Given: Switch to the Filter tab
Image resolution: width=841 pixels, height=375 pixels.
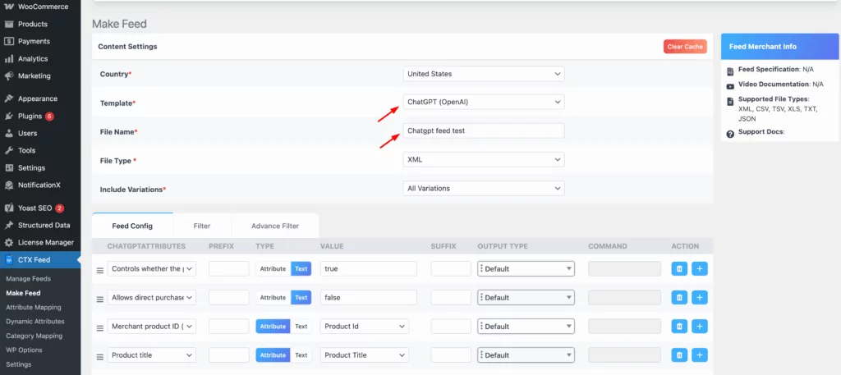Looking at the screenshot, I should 202,226.
